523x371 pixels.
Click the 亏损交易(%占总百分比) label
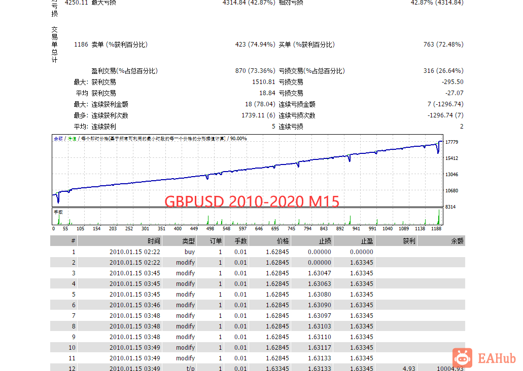click(312, 71)
